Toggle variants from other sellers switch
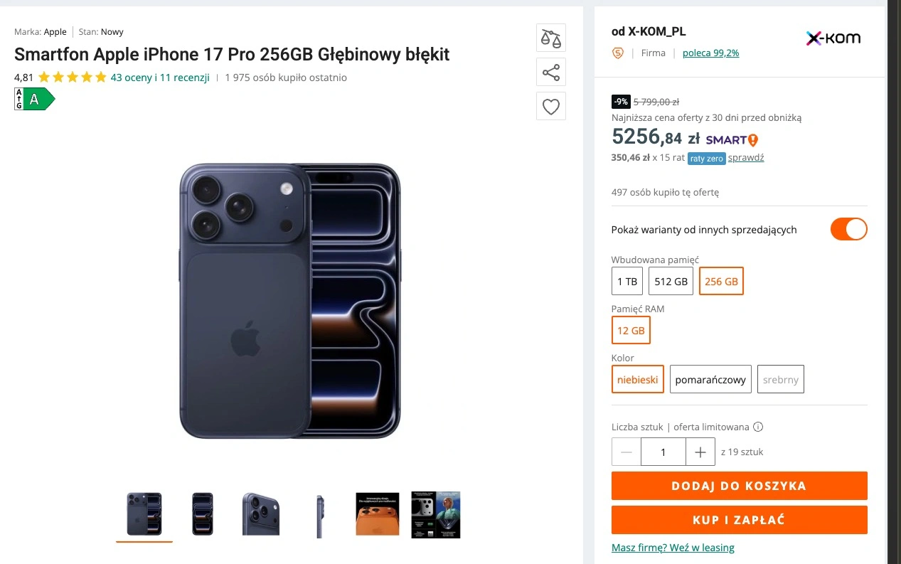 pyautogui.click(x=848, y=230)
